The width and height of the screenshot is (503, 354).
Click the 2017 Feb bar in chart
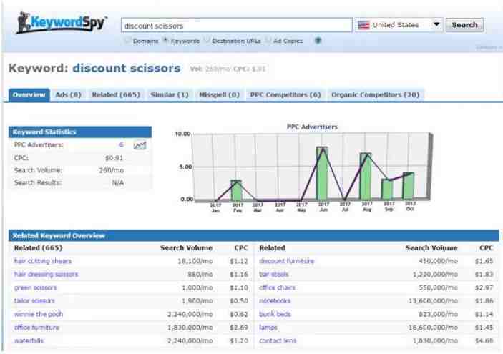point(236,190)
